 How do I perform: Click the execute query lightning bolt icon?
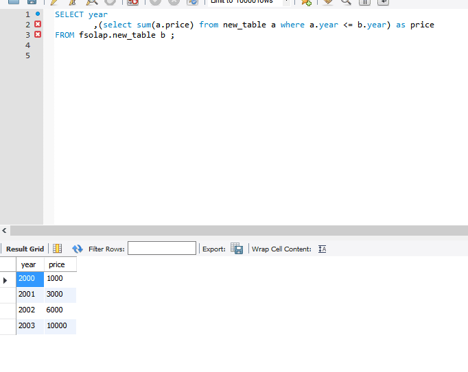(54, 2)
